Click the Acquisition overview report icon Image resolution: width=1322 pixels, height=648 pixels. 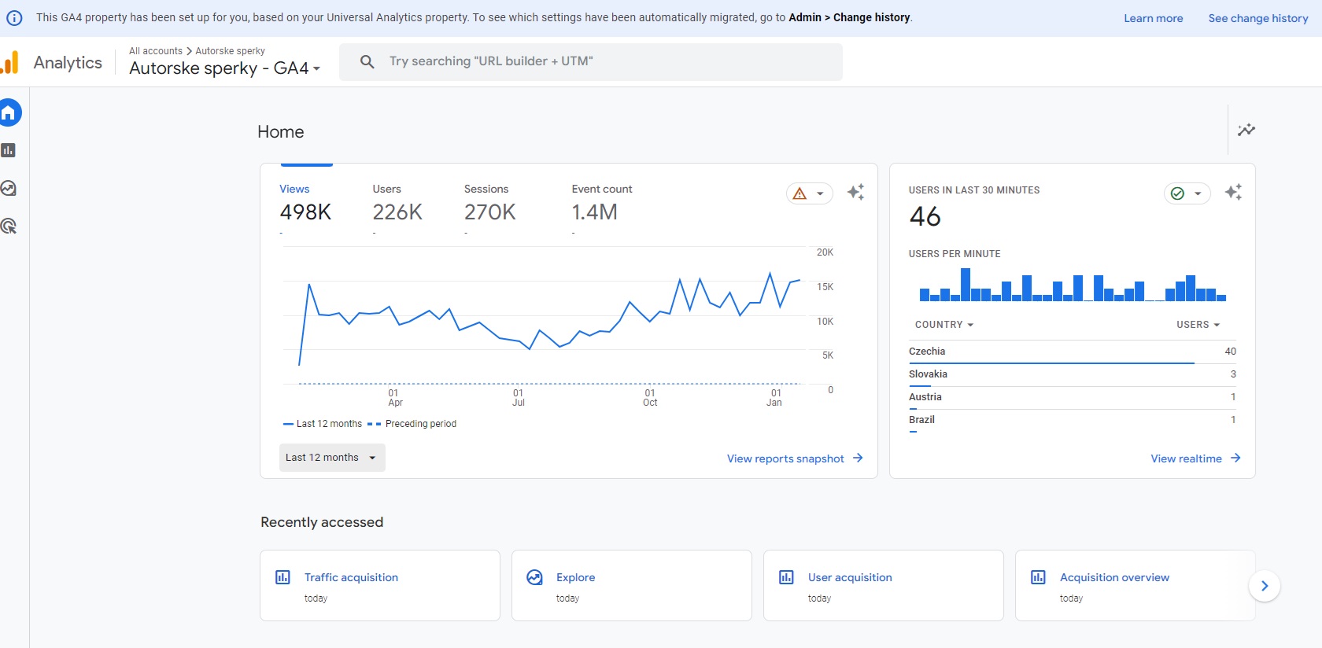[x=1038, y=577]
